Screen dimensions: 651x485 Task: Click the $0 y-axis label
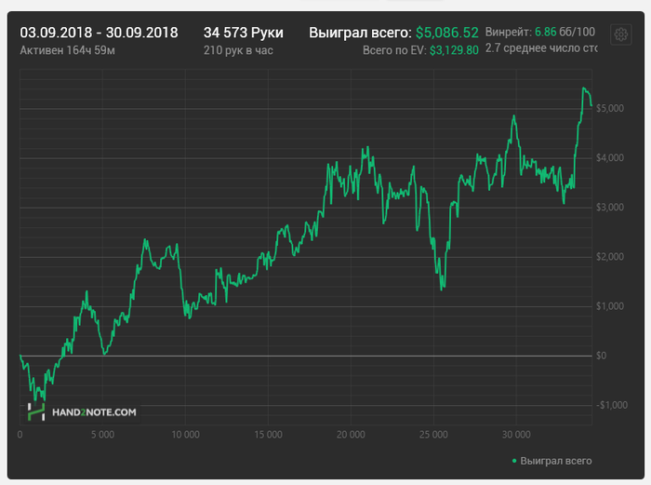pyautogui.click(x=601, y=356)
